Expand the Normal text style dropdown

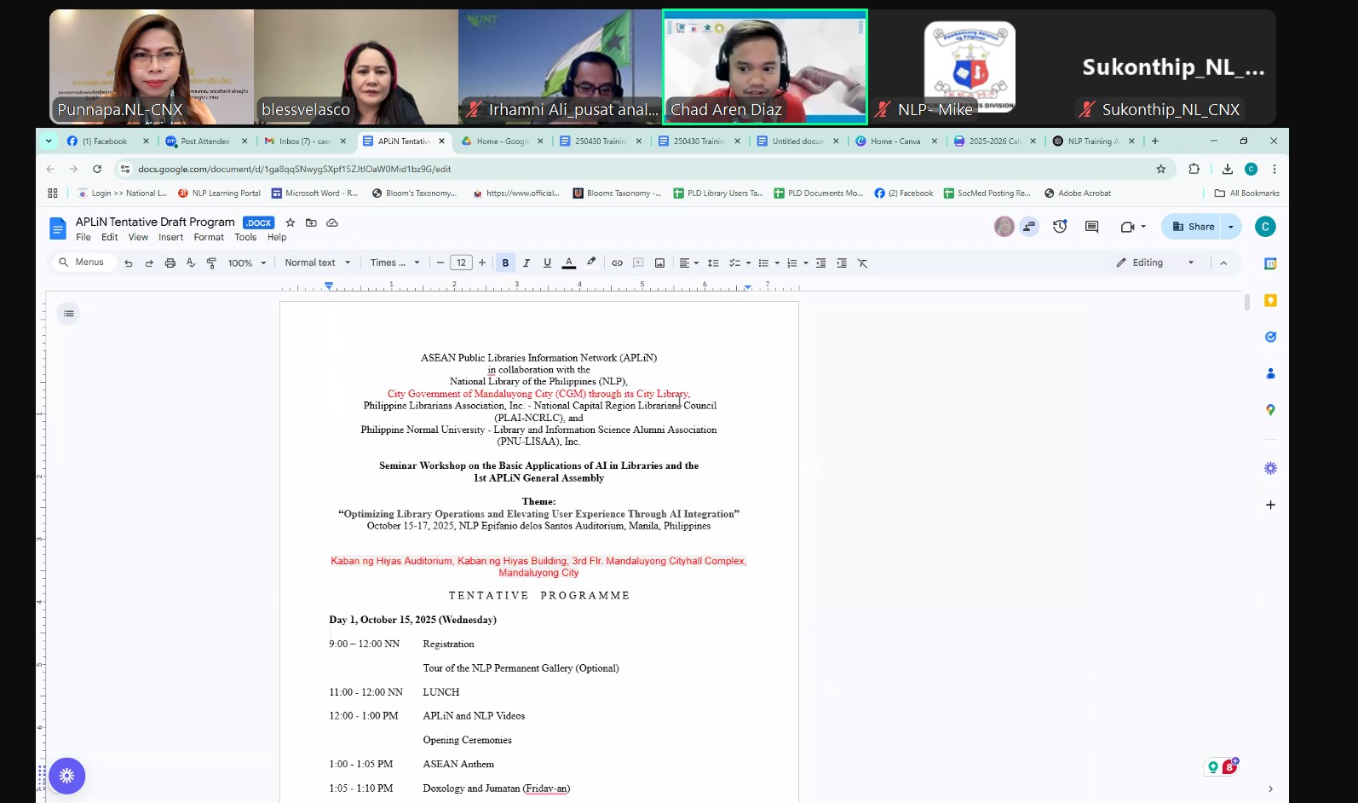coord(318,263)
